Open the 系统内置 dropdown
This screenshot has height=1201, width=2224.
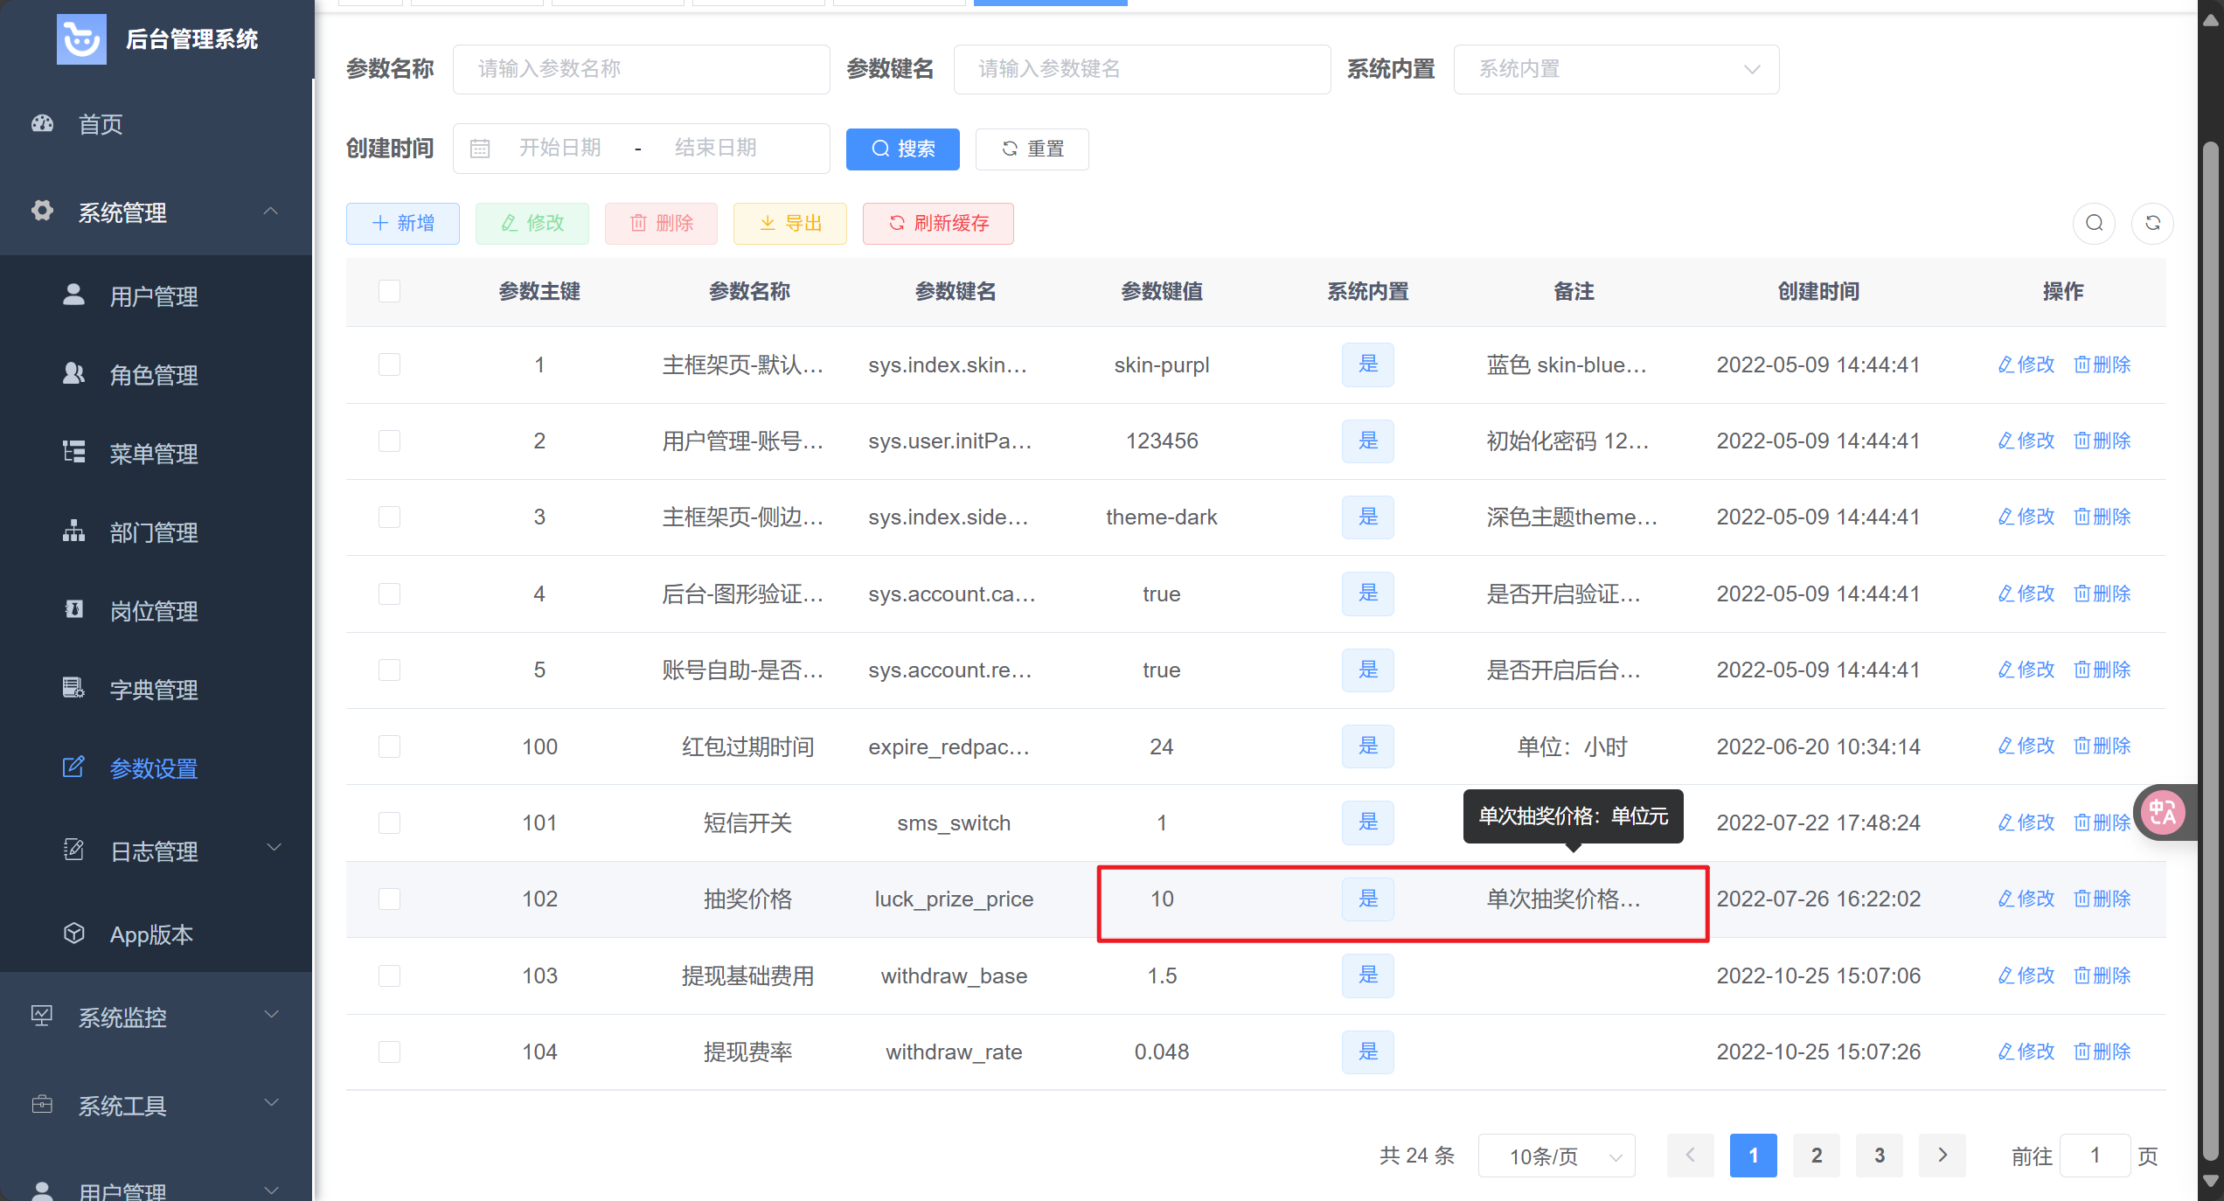point(1616,69)
